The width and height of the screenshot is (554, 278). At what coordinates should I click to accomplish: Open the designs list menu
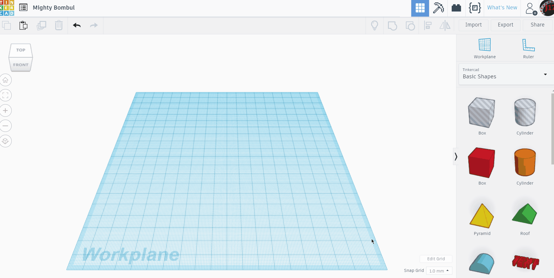point(23,8)
